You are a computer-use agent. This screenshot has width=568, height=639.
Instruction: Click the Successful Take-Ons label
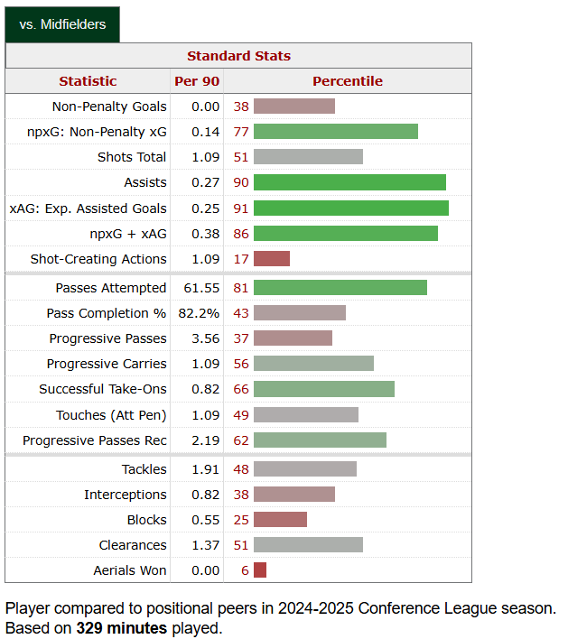click(103, 389)
